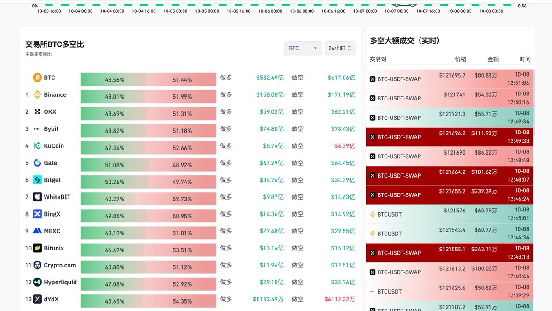This screenshot has height=311, width=552.
Task: Click the Gate exchange logo
Action: (x=37, y=163)
